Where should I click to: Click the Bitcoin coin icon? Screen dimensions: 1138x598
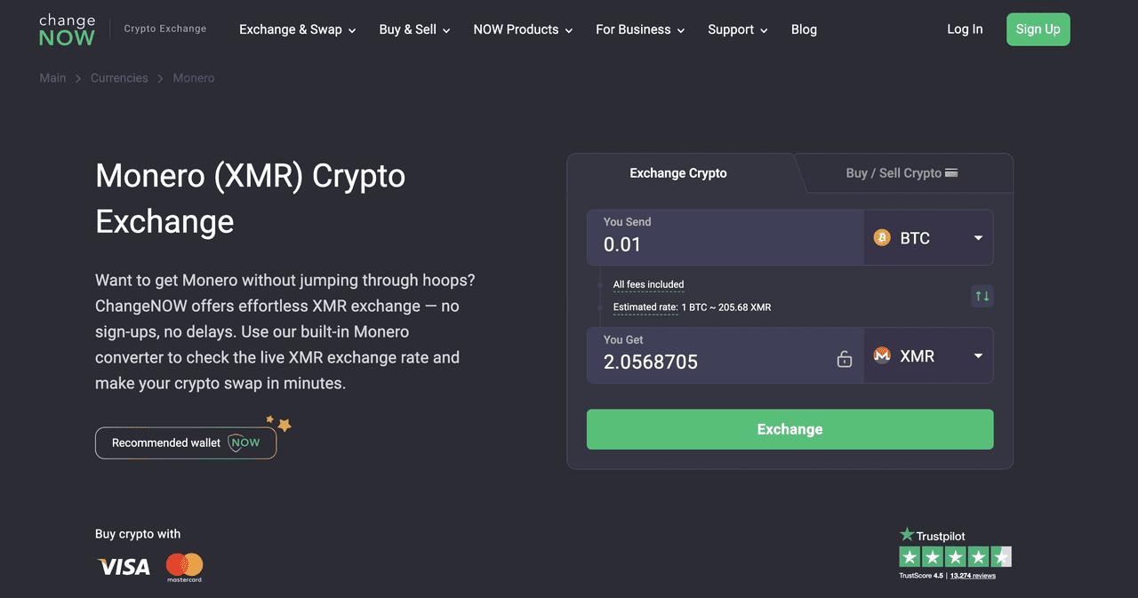click(x=882, y=238)
